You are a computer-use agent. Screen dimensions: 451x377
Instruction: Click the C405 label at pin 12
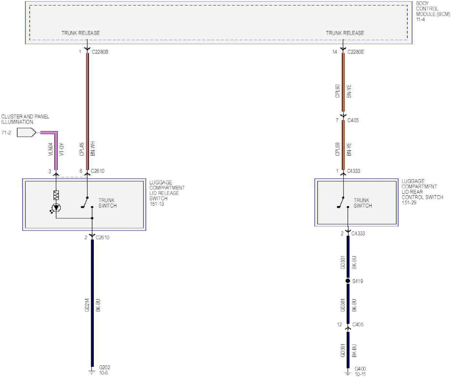[358, 325]
